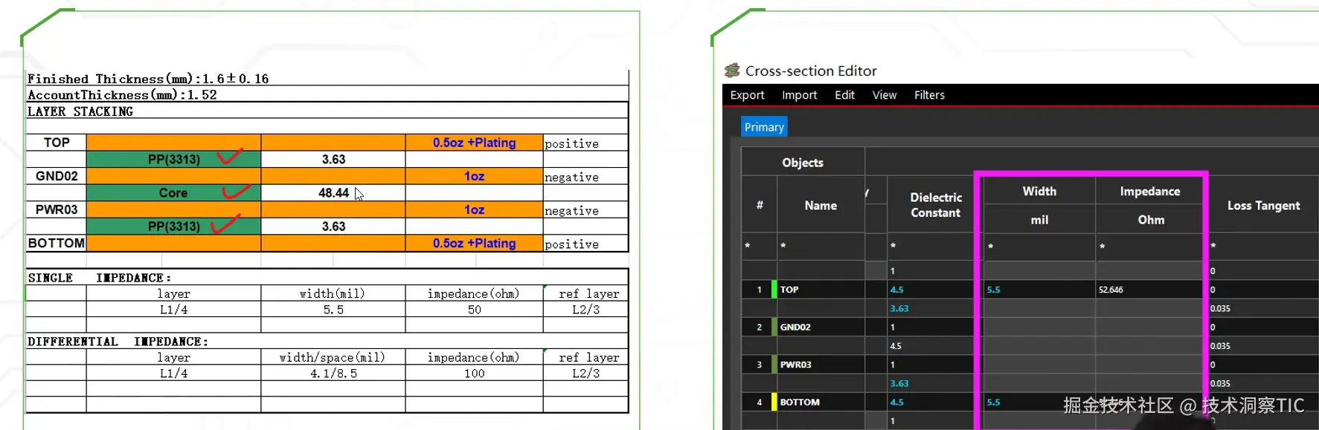The height and width of the screenshot is (430, 1319).
Task: Select the GND02 layer row in editor
Action: tap(1030, 327)
